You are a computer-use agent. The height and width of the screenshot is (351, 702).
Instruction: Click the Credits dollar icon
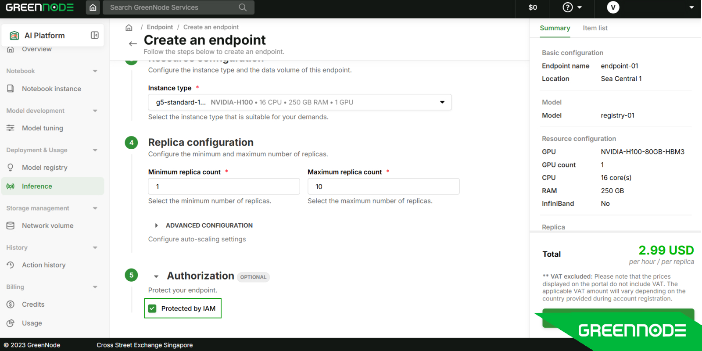(x=11, y=304)
